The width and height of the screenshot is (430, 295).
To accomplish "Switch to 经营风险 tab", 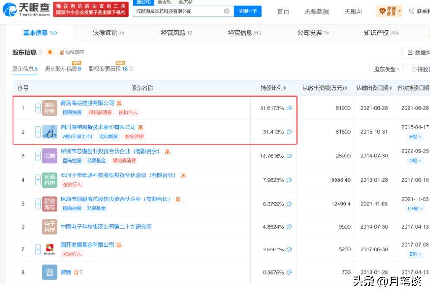I will (x=176, y=33).
